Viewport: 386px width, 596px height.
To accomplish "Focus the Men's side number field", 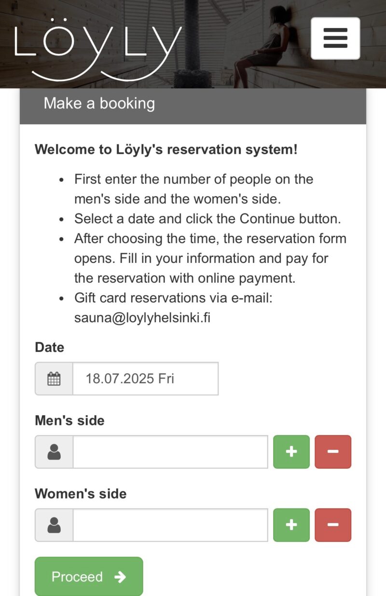I will 170,452.
